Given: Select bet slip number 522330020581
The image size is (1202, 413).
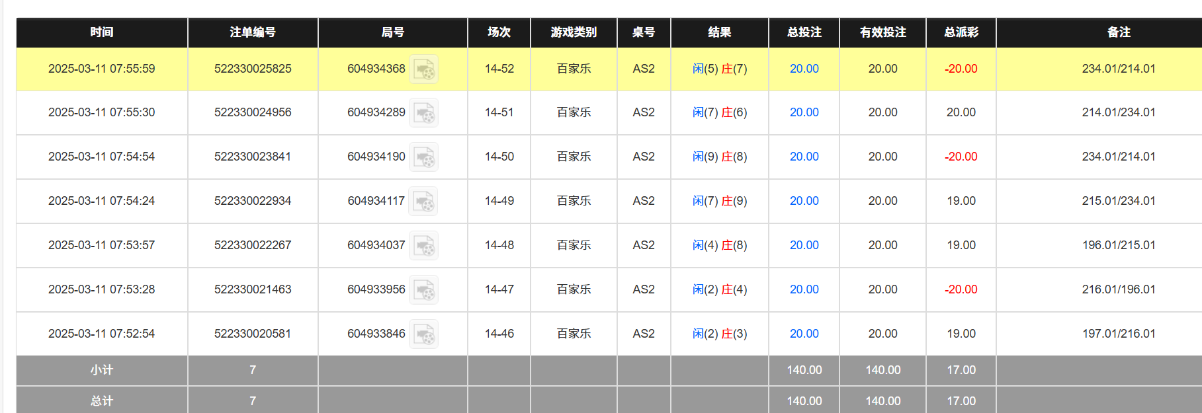Looking at the screenshot, I should (253, 334).
